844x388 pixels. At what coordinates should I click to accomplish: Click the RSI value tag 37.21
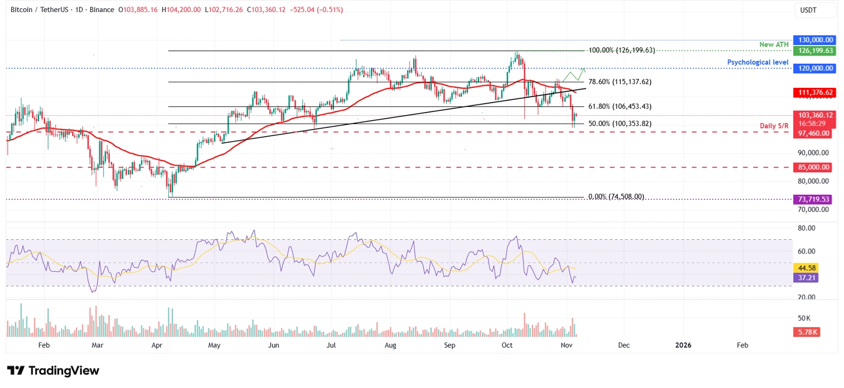tap(806, 278)
